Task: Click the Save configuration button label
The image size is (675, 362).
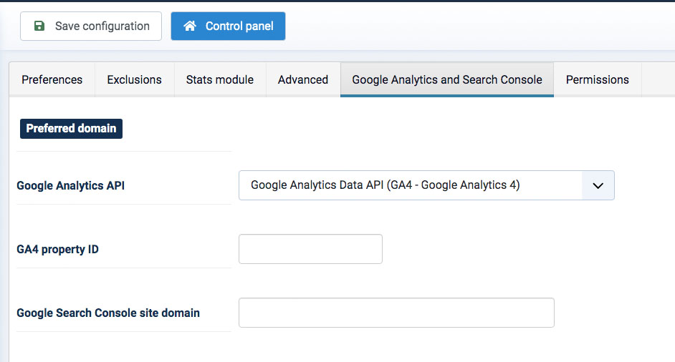Action: 102,26
